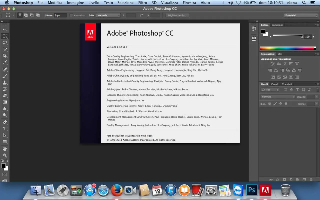The image size is (320, 200).
Task: Select the Clone Stamp tool
Action: [5, 82]
